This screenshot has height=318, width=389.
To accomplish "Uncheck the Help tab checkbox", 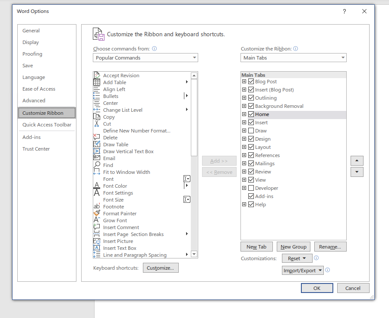I will coord(251,204).
